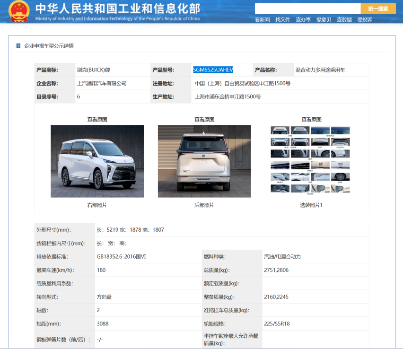
Task: Open the 要投诉 menu item
Action: (x=365, y=19)
